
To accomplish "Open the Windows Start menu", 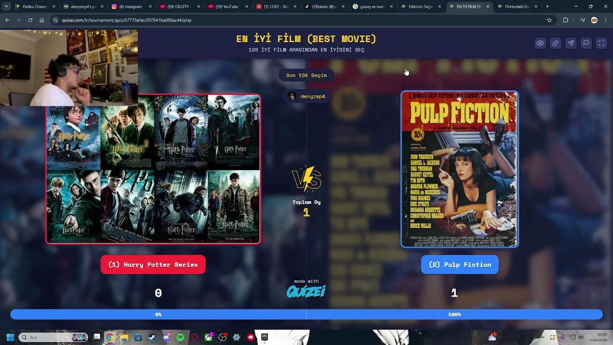I will (x=10, y=337).
